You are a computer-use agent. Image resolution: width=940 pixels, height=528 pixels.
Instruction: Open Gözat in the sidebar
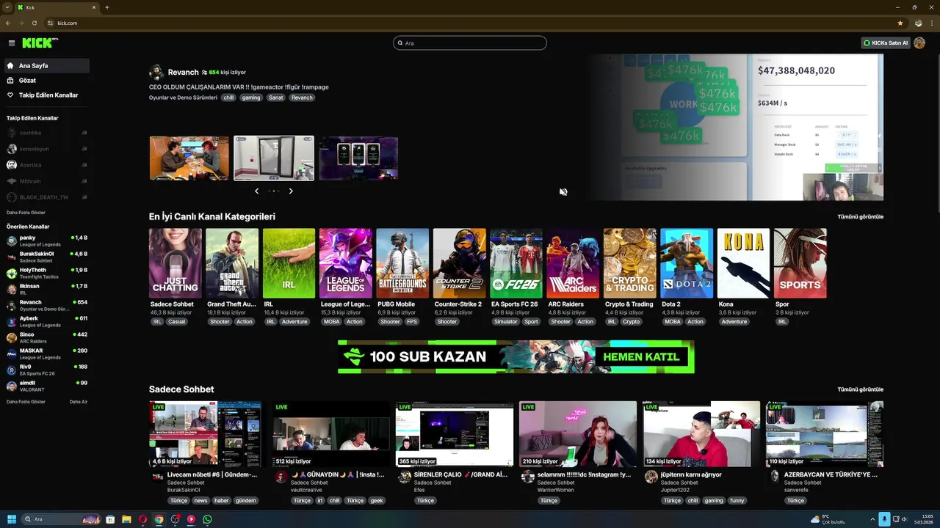click(x=47, y=81)
